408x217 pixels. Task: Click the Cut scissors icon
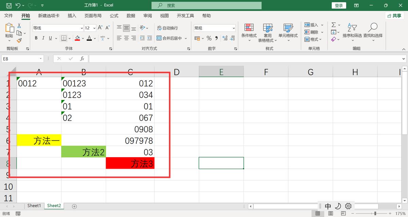pyautogui.click(x=19, y=26)
